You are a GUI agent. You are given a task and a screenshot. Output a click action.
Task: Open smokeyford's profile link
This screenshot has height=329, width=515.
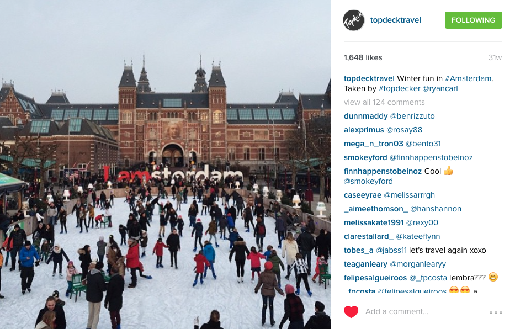(365, 158)
